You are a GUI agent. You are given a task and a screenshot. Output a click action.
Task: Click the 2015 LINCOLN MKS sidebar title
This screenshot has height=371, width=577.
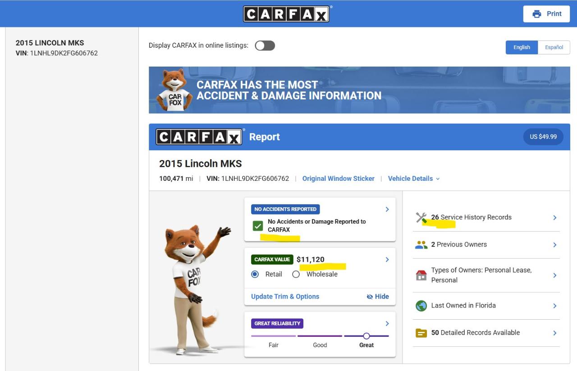point(50,43)
